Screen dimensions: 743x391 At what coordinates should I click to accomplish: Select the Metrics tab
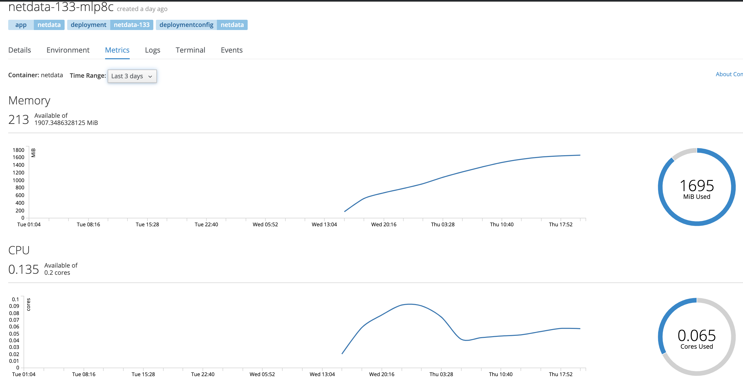click(117, 50)
